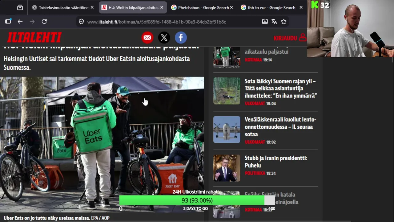Share article on Facebook
This screenshot has width=394, height=222.
[x=181, y=38]
